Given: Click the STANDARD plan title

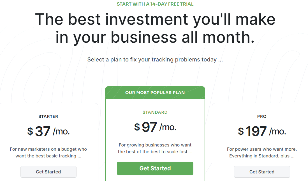Looking at the screenshot, I should tap(155, 112).
